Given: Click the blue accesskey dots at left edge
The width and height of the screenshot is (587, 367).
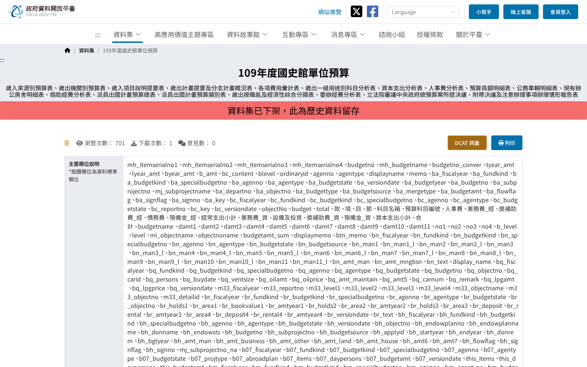Looking at the screenshot, I should click(x=2, y=60).
